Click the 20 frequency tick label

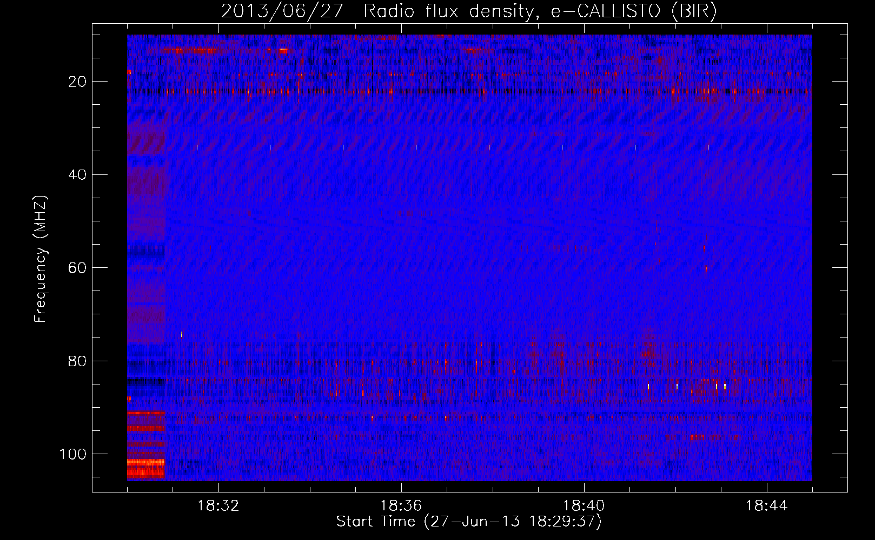tap(78, 82)
